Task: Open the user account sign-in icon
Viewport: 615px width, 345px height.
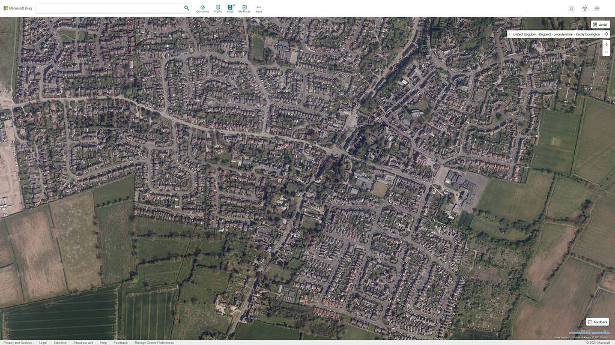Action: click(x=571, y=8)
